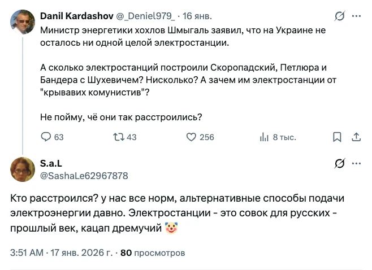This screenshot has height=270, width=372.
Task: Click Grok icon on S.a.L's reply
Action: coord(340,164)
